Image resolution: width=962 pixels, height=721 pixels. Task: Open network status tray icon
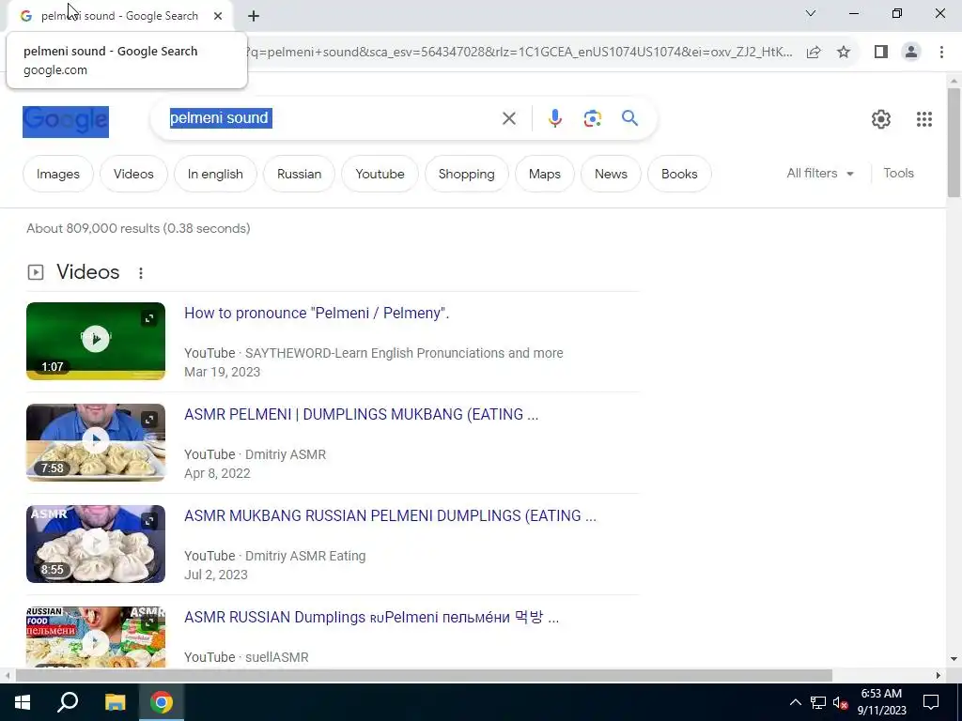(x=818, y=702)
